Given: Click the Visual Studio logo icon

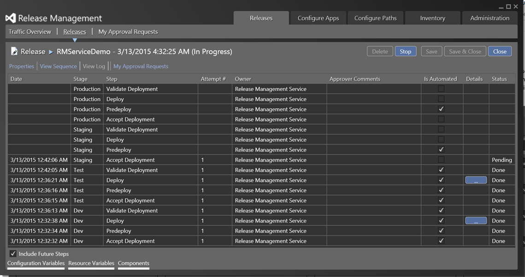Looking at the screenshot, I should 11,18.
